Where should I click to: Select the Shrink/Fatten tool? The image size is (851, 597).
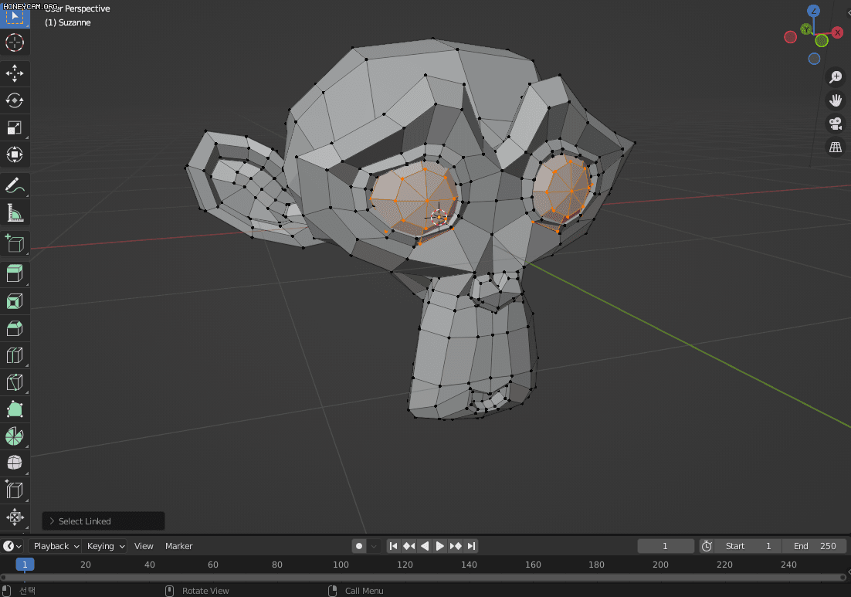click(x=15, y=517)
